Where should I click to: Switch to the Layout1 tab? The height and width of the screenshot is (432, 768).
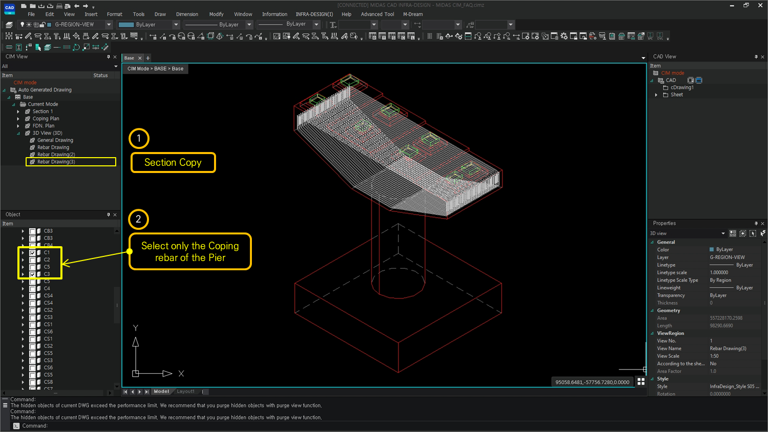click(185, 391)
